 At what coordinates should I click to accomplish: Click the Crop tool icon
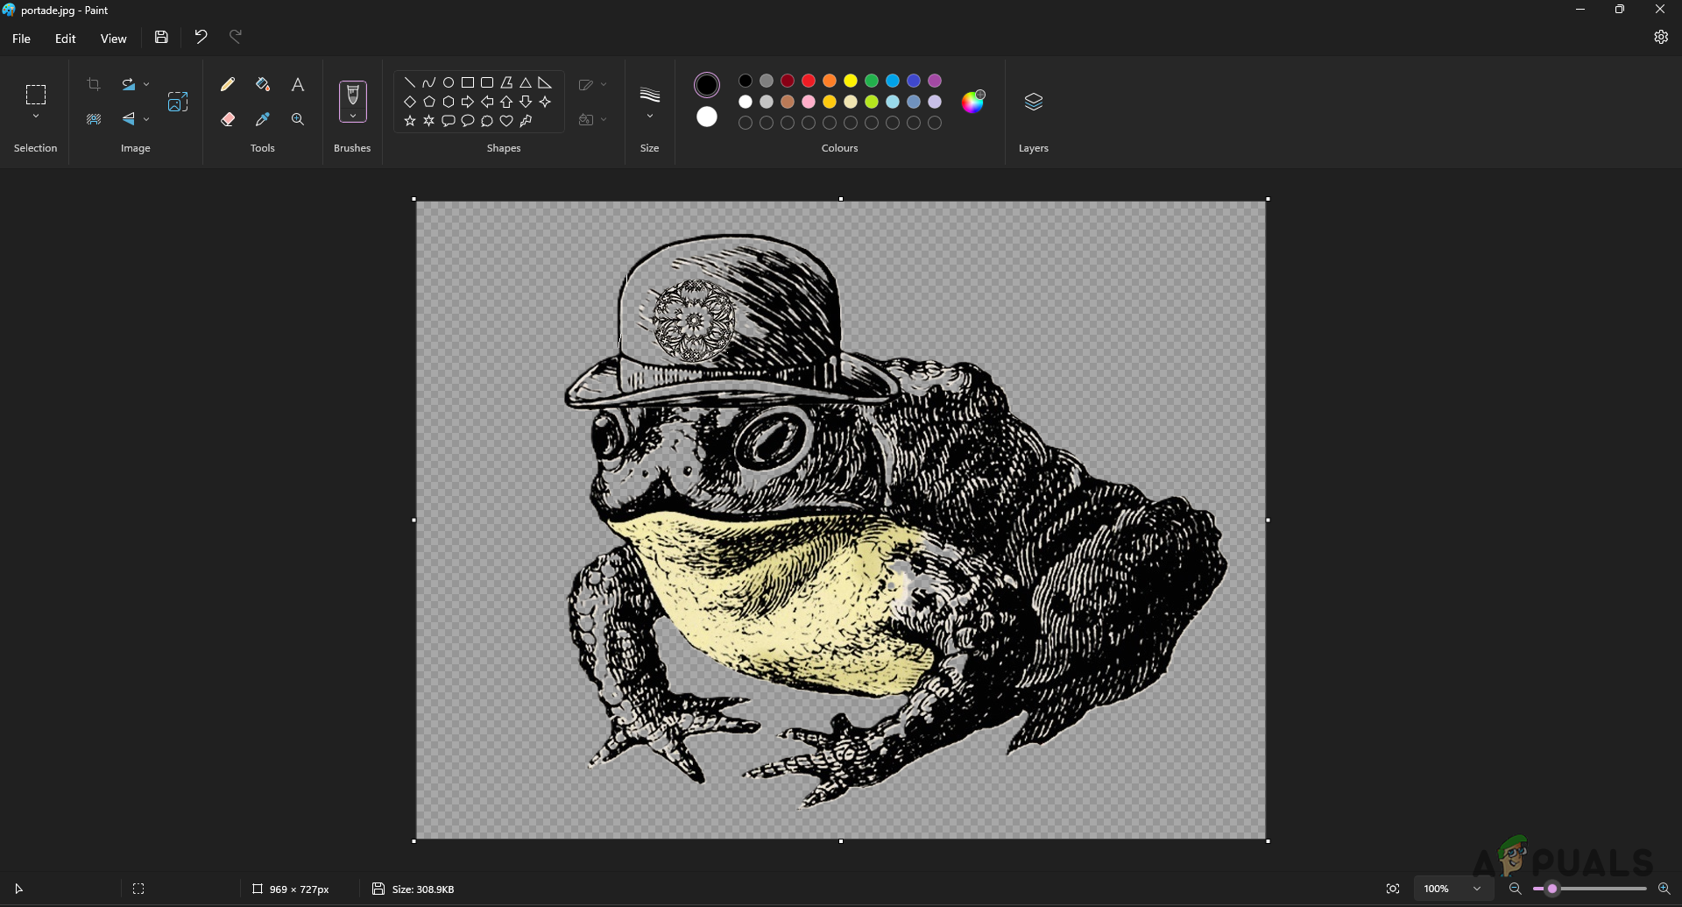pos(94,84)
